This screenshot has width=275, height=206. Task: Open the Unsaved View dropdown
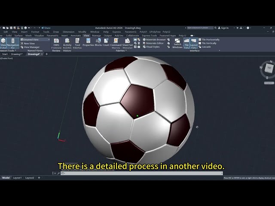[x=35, y=39]
